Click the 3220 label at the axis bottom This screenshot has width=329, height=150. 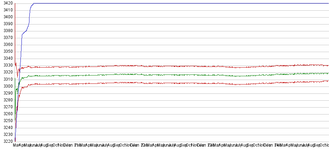7,141
